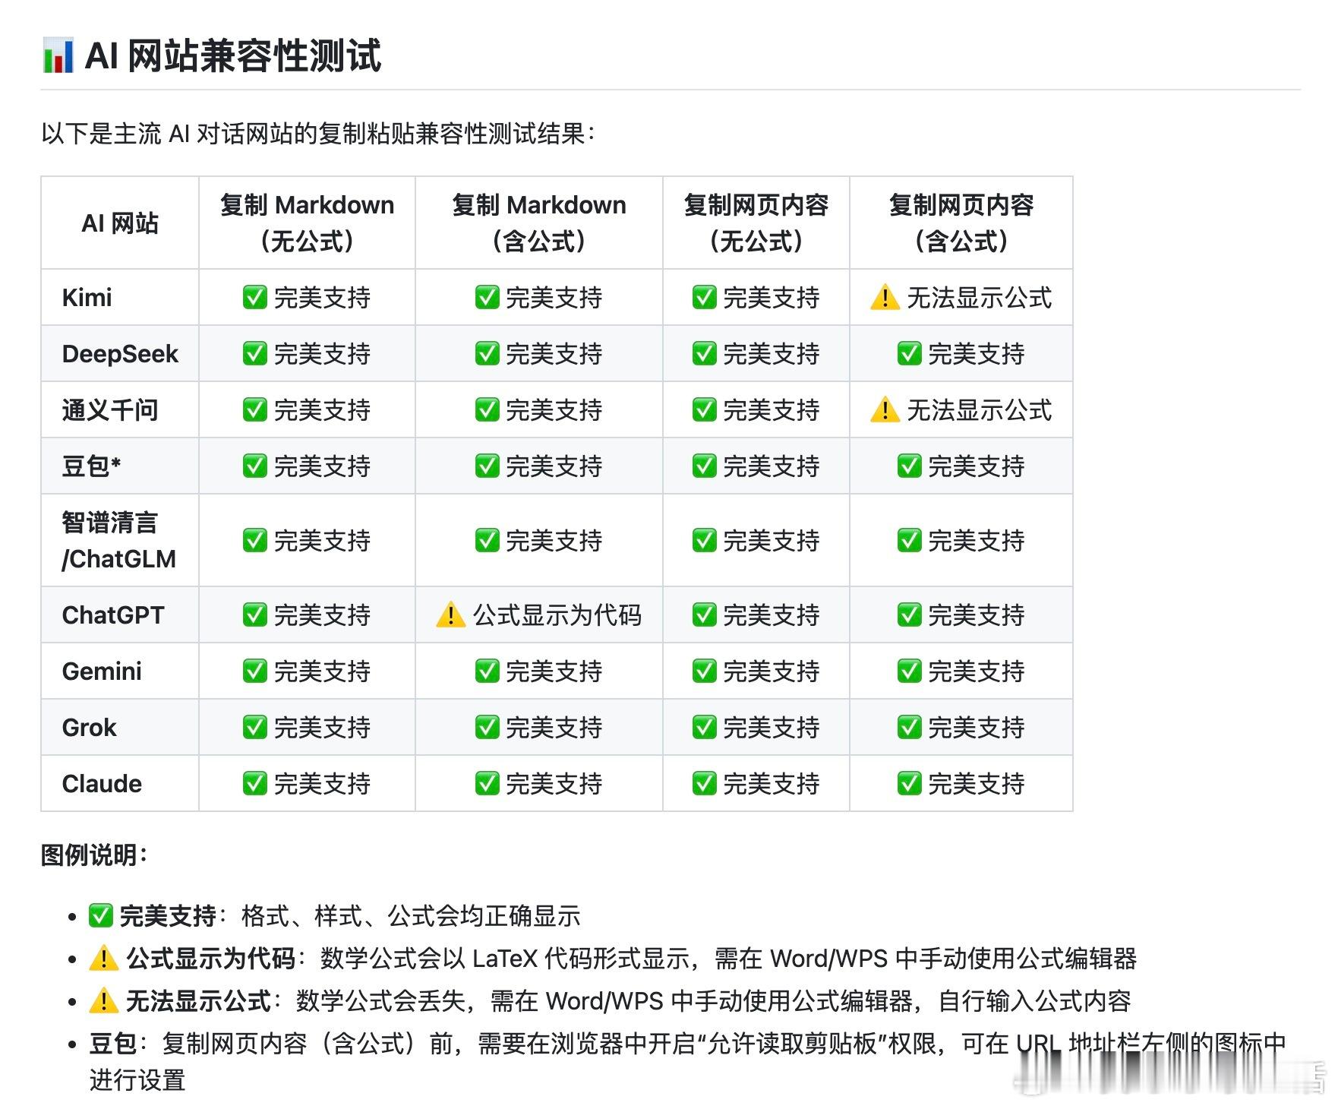Click the bold legend term "公式显示为代码"
1338x1109 pixels.
click(x=210, y=958)
